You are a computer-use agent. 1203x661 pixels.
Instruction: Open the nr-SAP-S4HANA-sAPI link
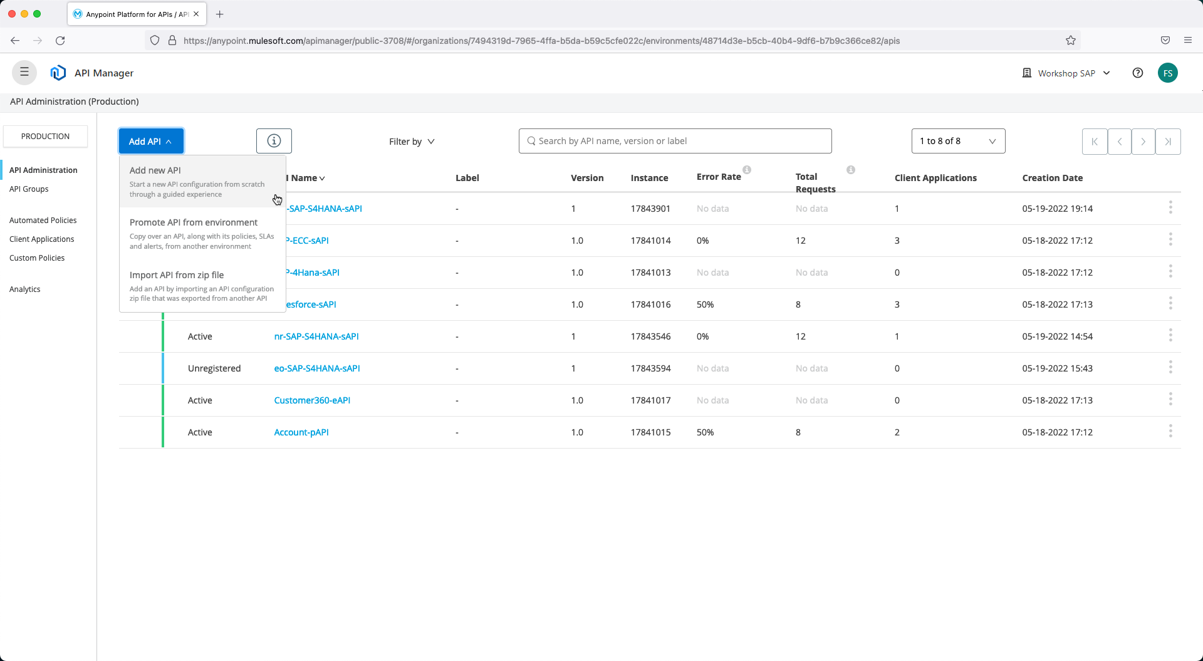tap(316, 336)
